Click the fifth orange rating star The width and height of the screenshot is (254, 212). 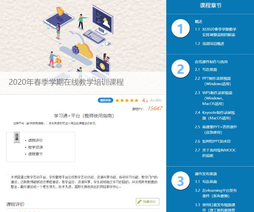[137, 100]
